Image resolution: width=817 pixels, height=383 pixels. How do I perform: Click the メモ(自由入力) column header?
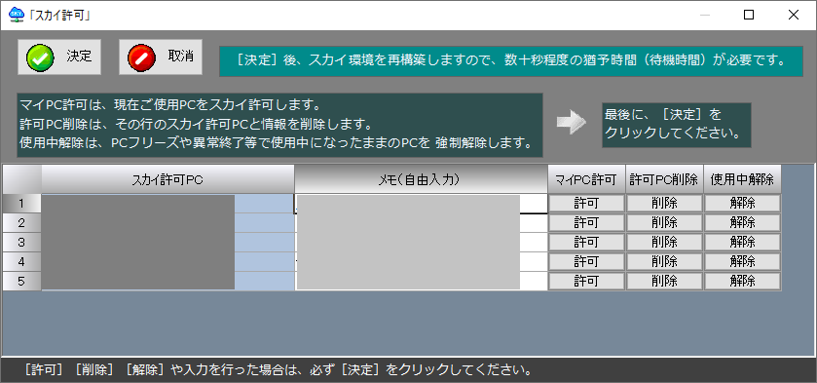tap(421, 179)
